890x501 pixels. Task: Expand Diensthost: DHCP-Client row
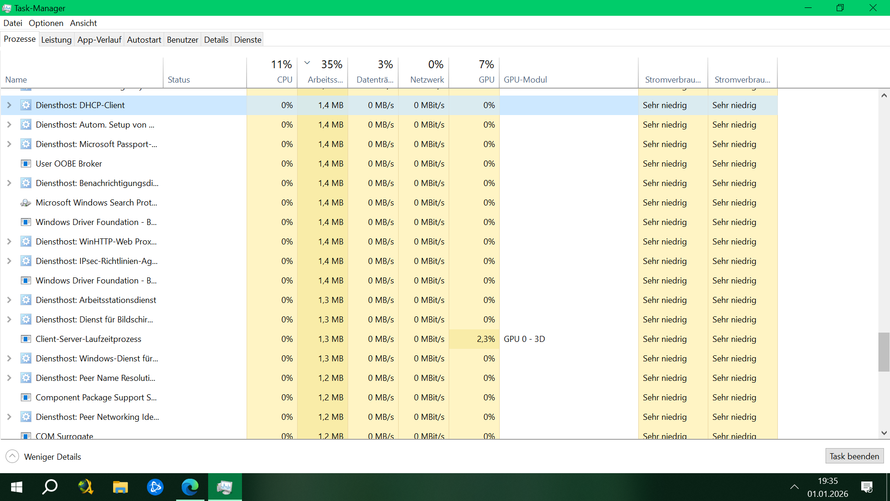coord(9,105)
